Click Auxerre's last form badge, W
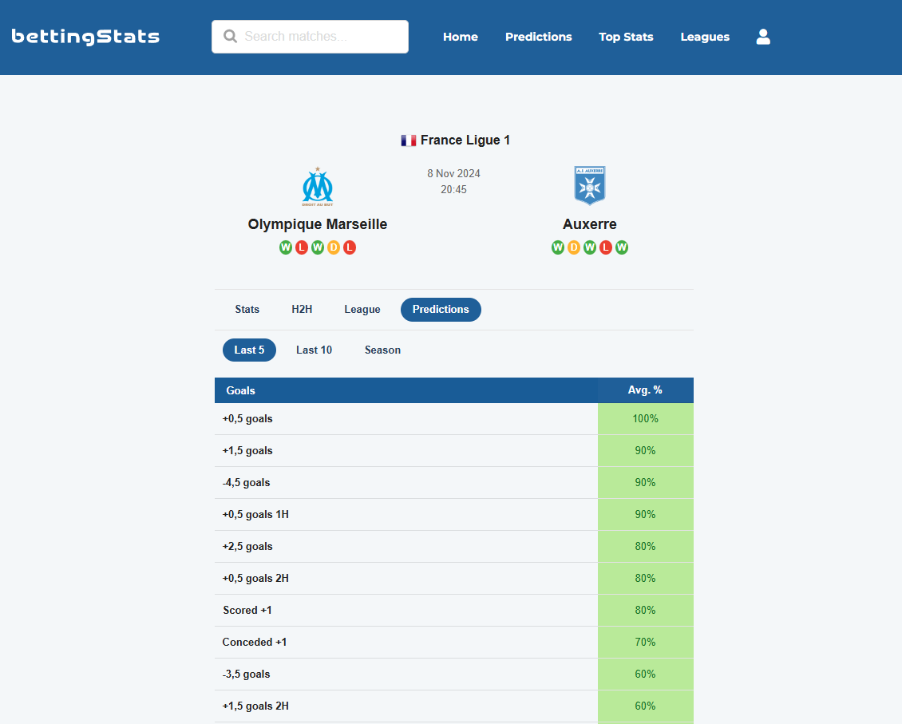Screen dimensions: 902x724 622,247
